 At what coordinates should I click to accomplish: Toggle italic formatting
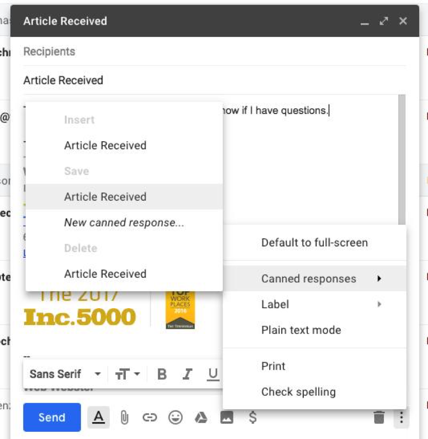coord(187,374)
